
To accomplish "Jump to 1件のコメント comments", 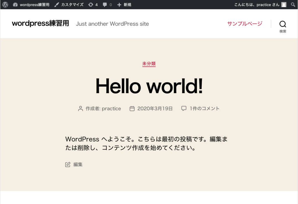I will [x=204, y=108].
